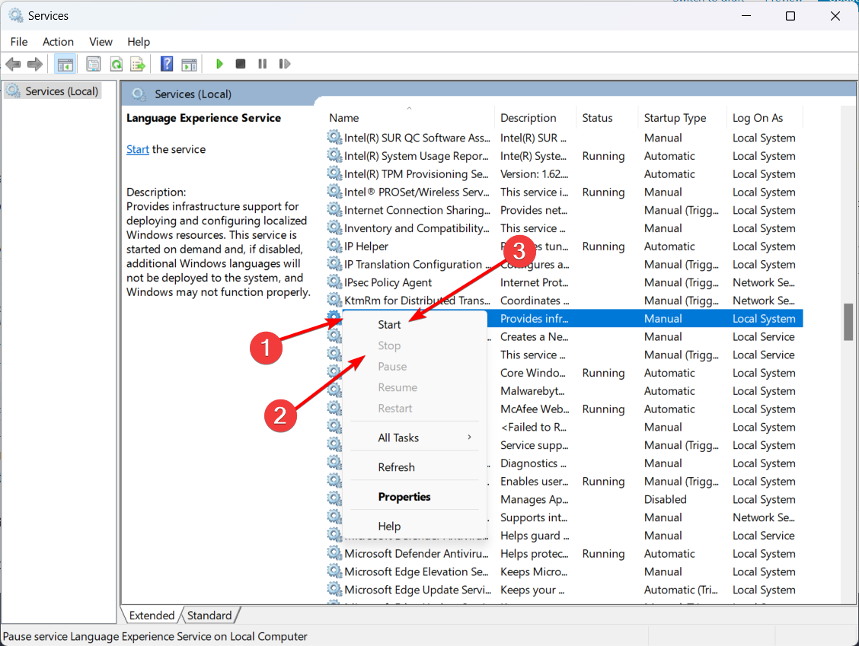Click the vertical scrollbar thumb
Viewport: 859px width, 646px height.
tap(848, 321)
